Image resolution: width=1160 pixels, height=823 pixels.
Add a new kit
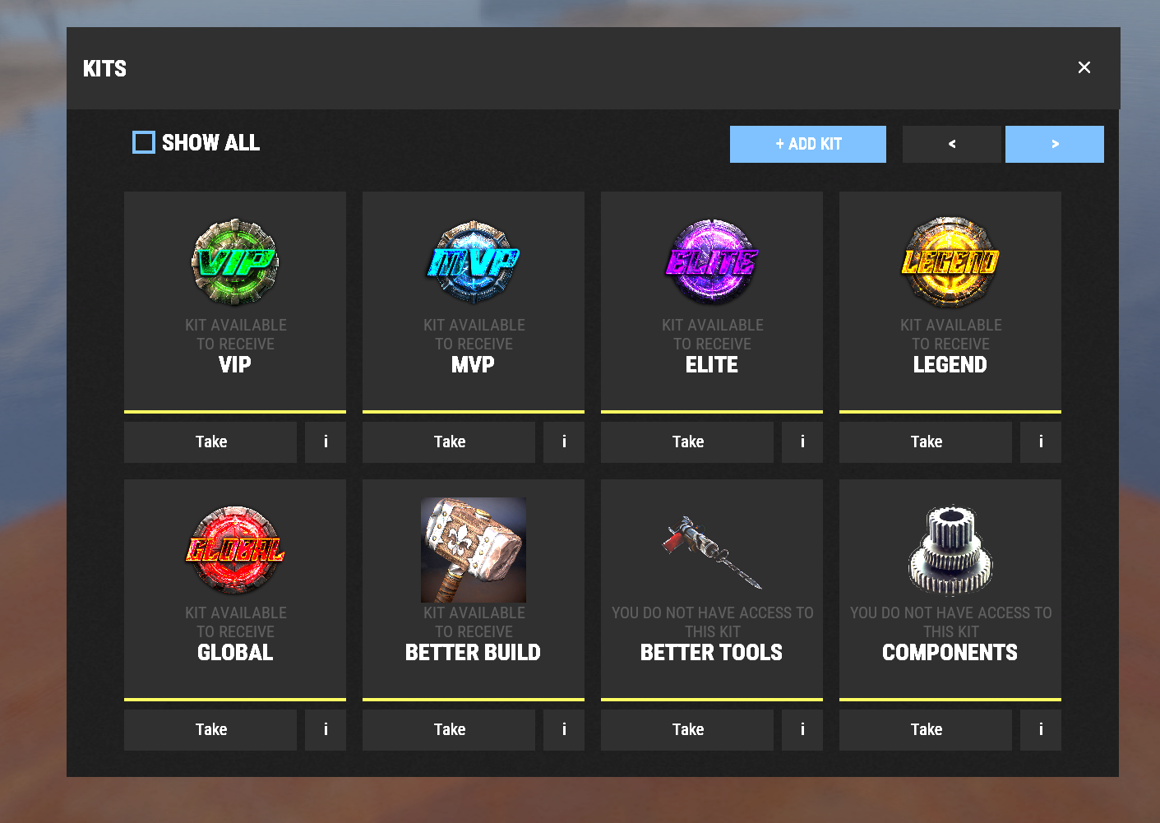808,144
